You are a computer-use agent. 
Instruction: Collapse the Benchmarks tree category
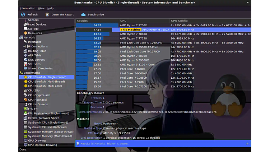click(21, 73)
